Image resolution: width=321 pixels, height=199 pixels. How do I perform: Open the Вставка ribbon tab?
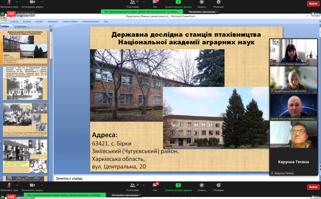[x=27, y=21]
